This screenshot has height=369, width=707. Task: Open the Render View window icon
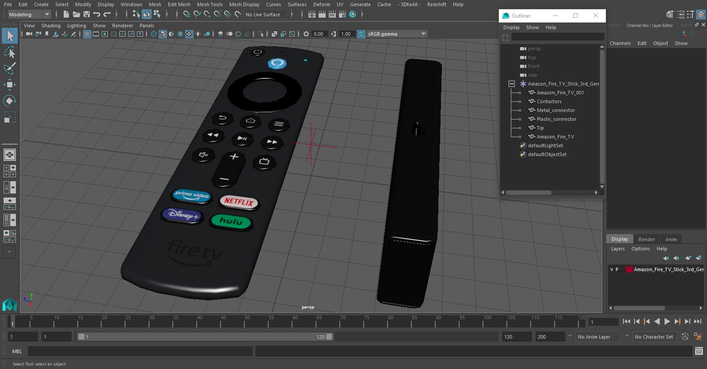click(x=312, y=14)
